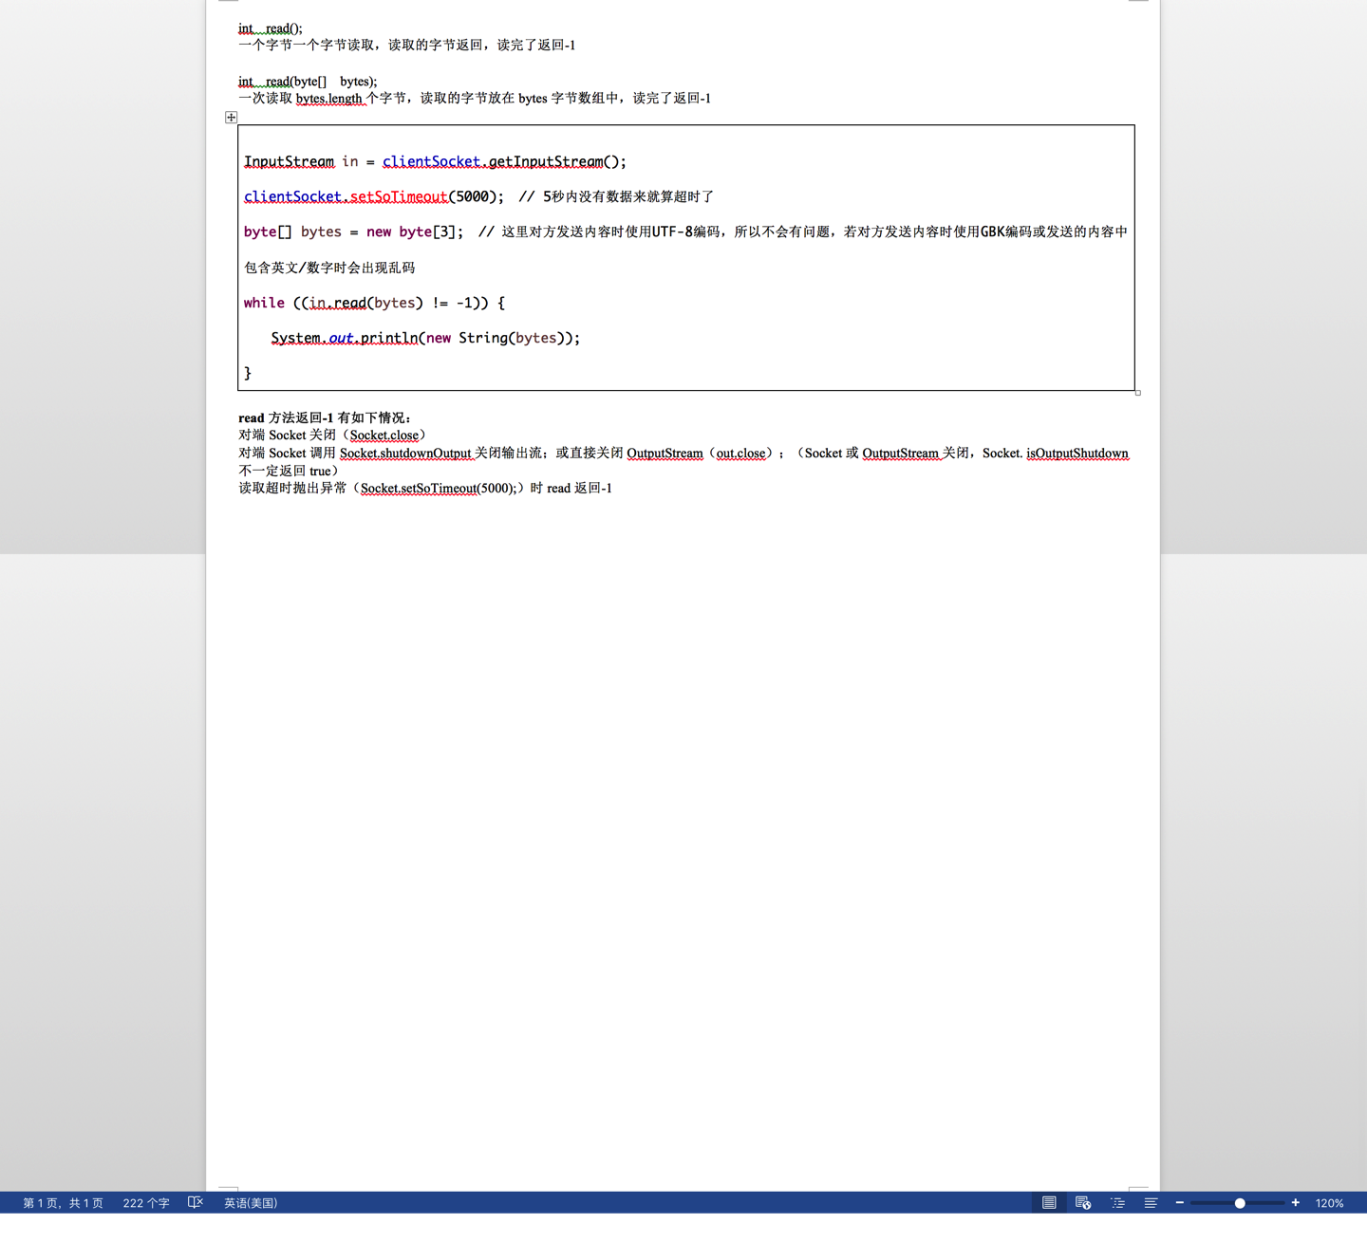
Task: Click 'in.read' inside the while condition
Action: click(x=338, y=303)
